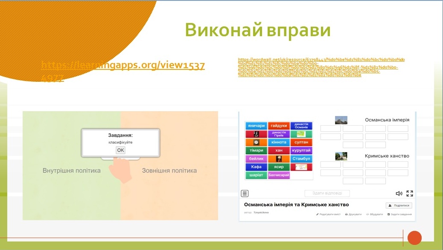This screenshot has width=443, height=250.
Task: Select the кіннота tile
Action: [279, 142]
